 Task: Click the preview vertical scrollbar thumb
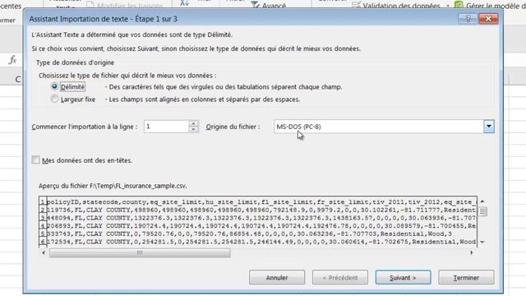point(482,211)
